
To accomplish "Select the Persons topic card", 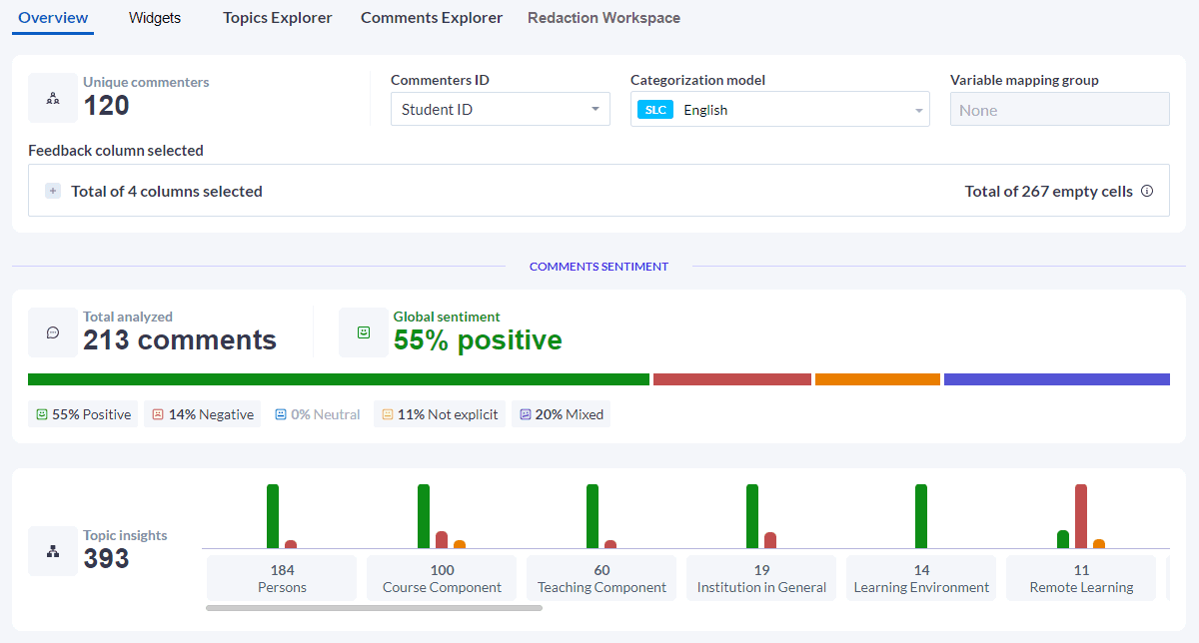I will (x=282, y=578).
